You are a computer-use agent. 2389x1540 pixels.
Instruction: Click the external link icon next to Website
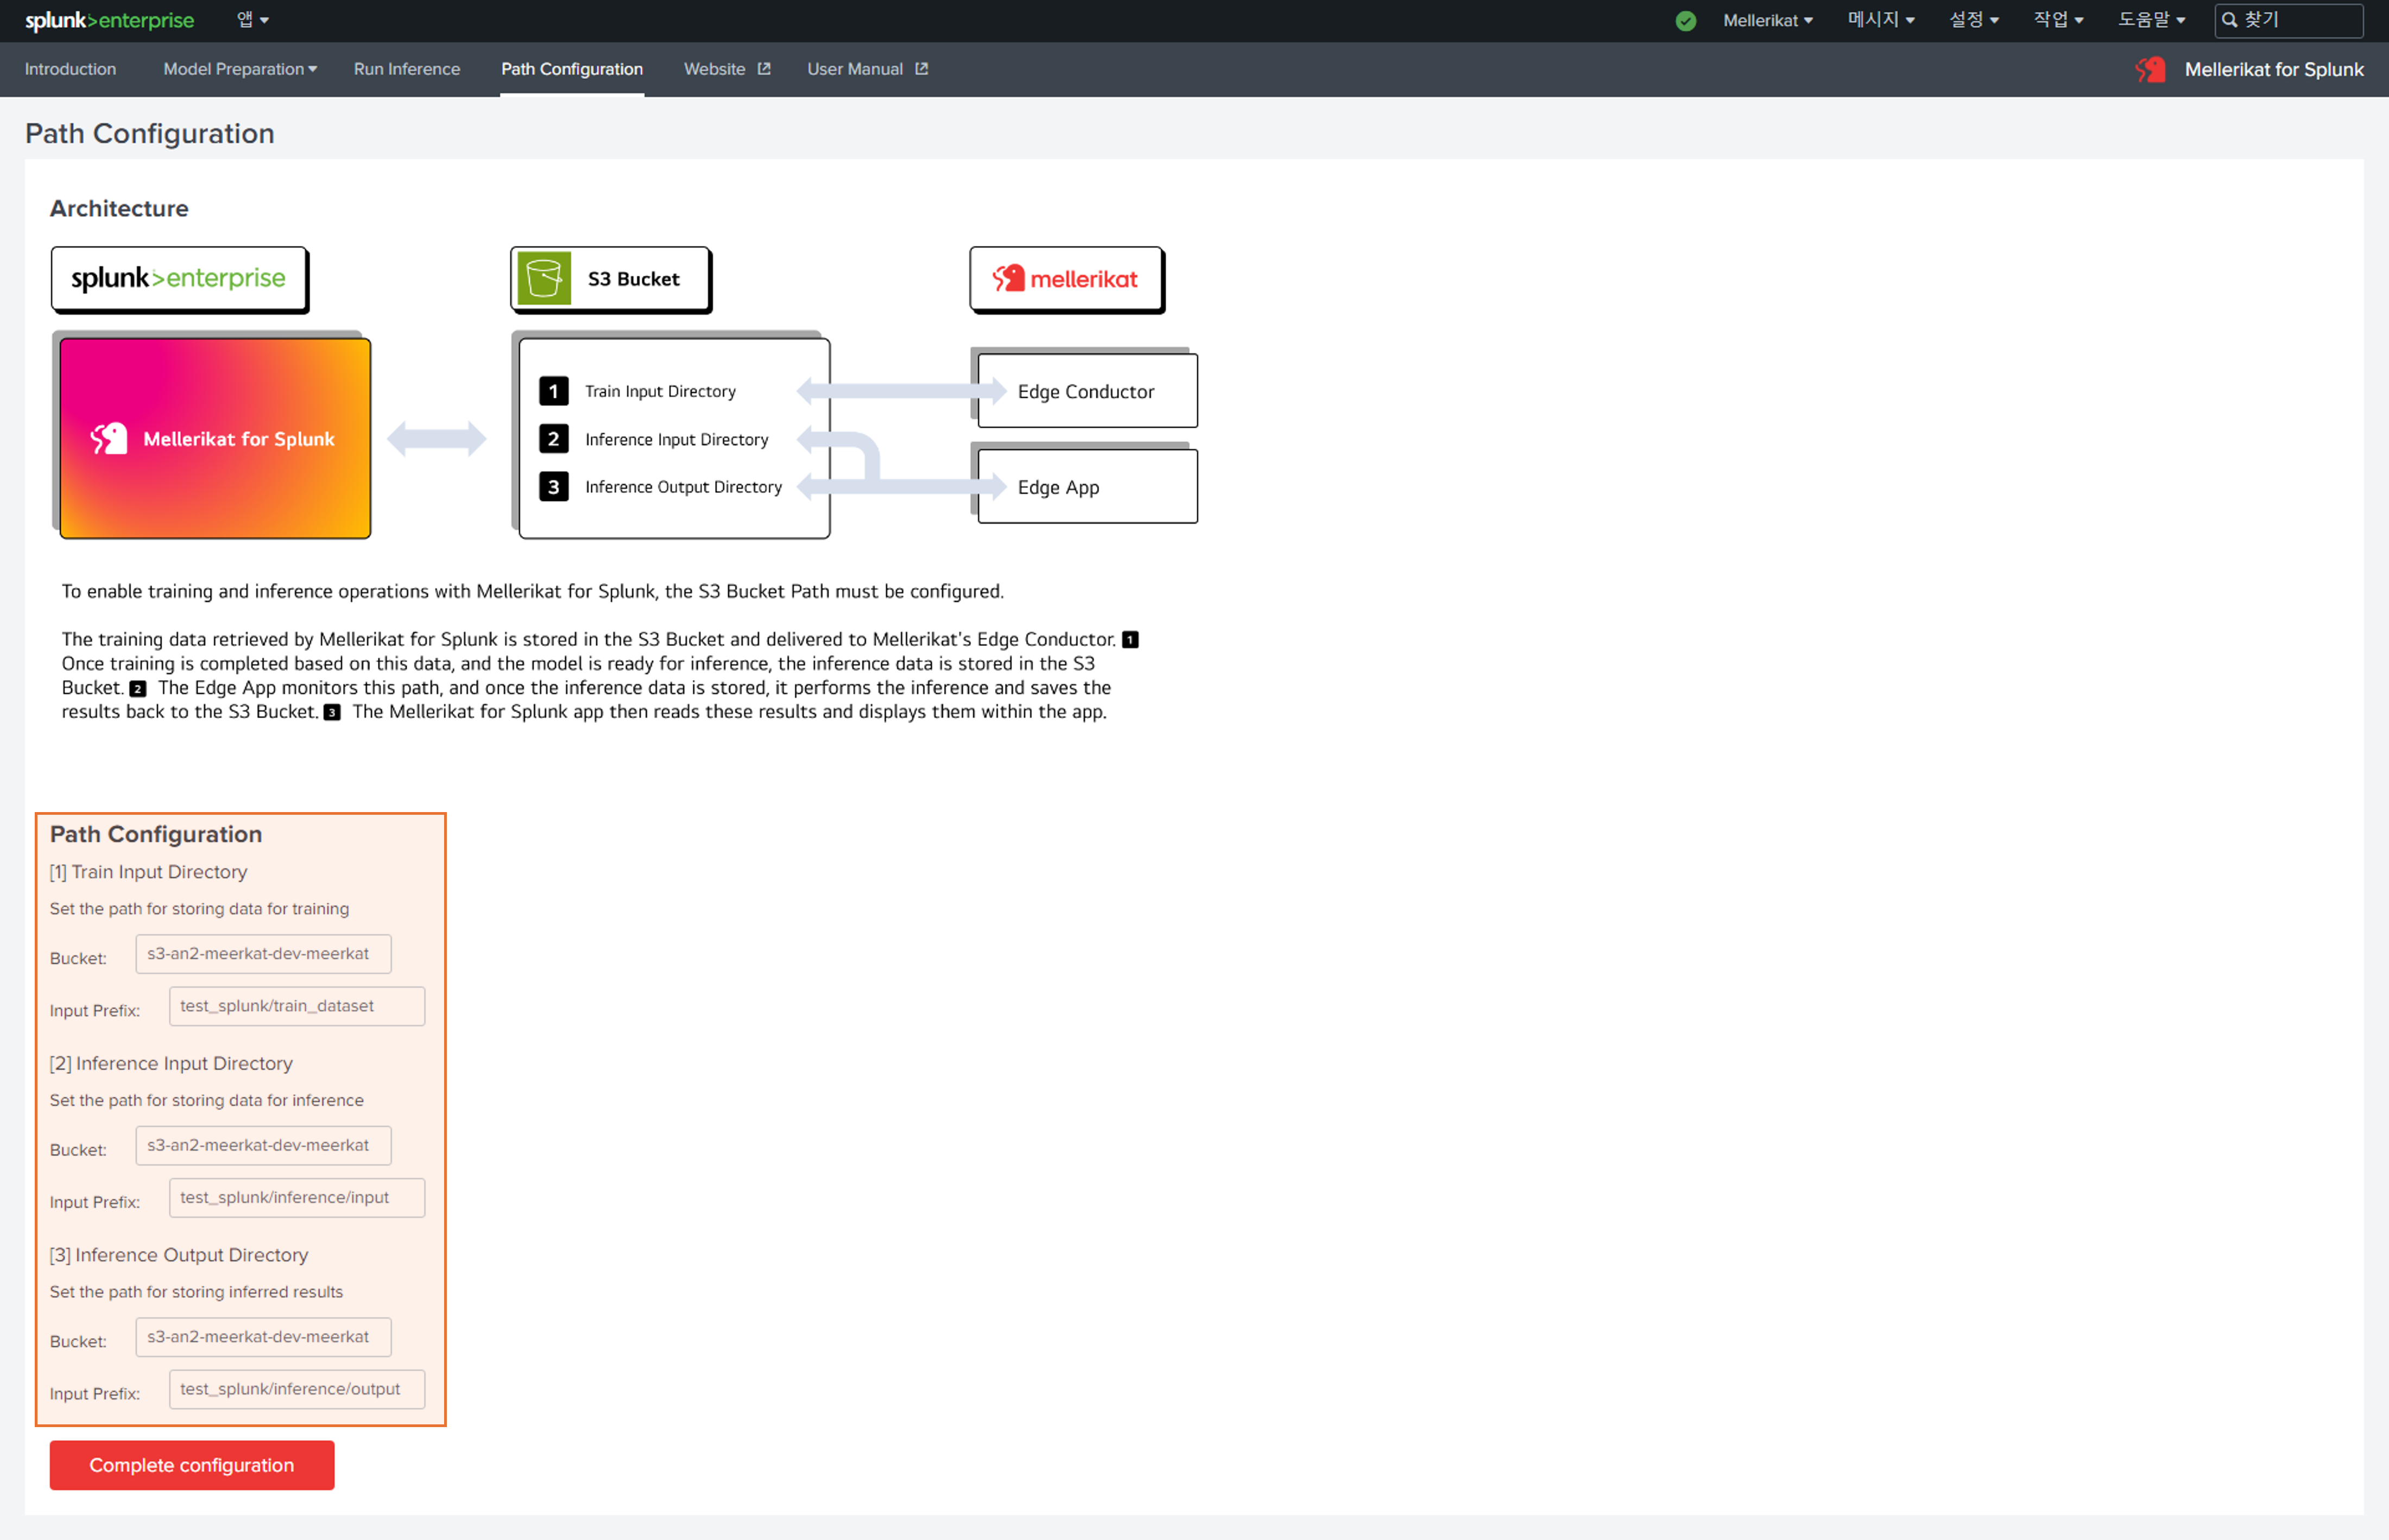[x=764, y=69]
